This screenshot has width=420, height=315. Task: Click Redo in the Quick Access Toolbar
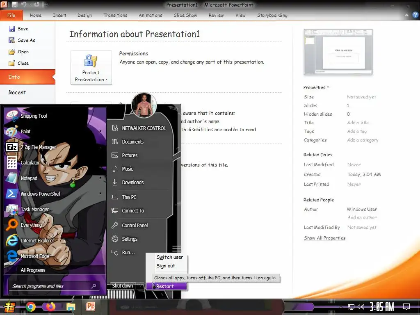coord(37,5)
